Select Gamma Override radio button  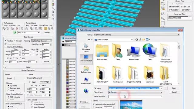pyautogui.click(x=94, y=107)
